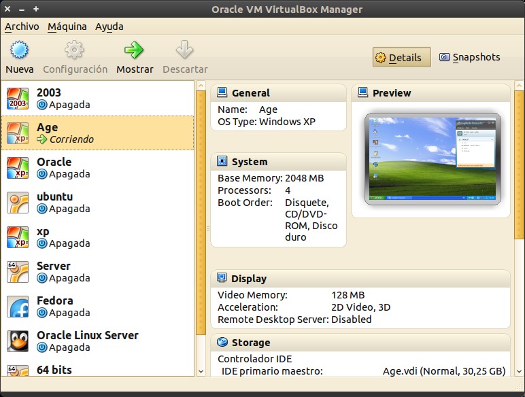The width and height of the screenshot is (525, 397).
Task: Click the Descartar down-arrow icon
Action: [184, 50]
